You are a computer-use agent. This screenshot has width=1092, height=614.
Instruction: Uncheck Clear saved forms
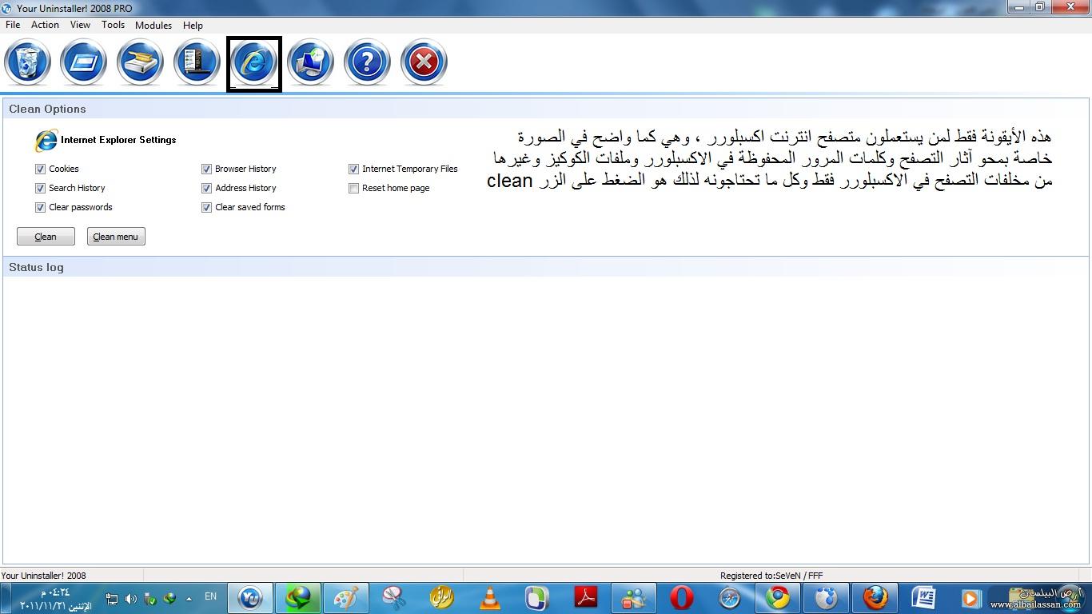[206, 207]
